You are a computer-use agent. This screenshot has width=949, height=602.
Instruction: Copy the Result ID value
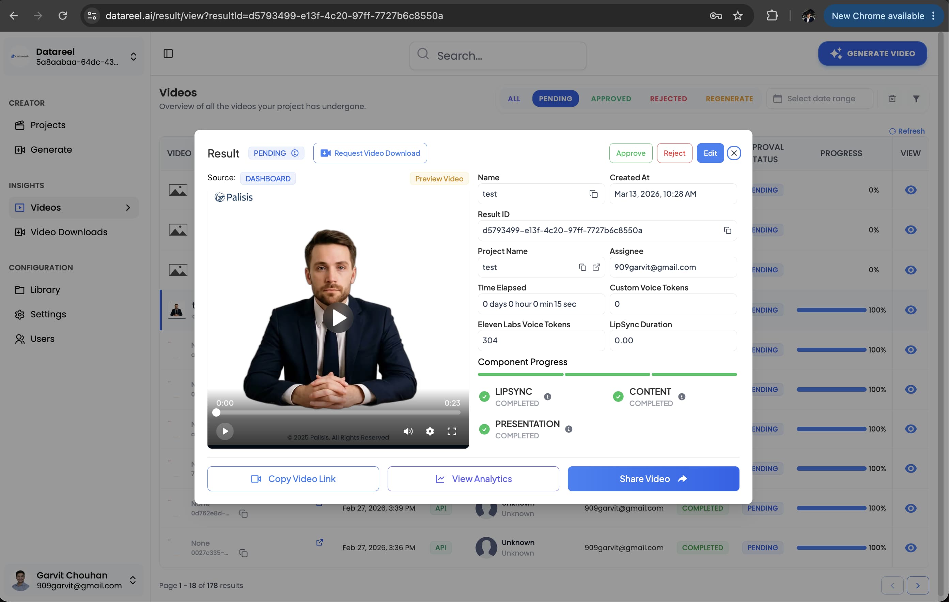[728, 230]
